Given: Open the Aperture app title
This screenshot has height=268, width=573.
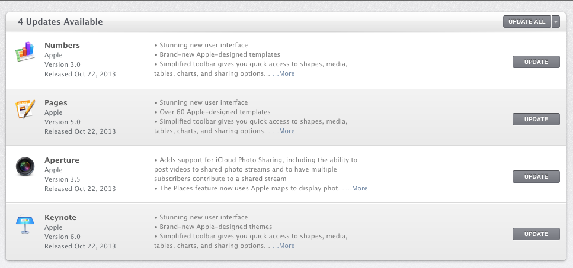Looking at the screenshot, I should [x=62, y=160].
